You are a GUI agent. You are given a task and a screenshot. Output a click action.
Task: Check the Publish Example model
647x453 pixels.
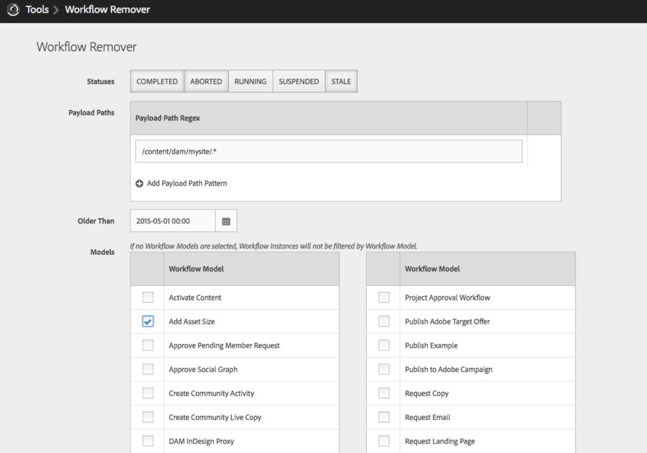click(384, 345)
